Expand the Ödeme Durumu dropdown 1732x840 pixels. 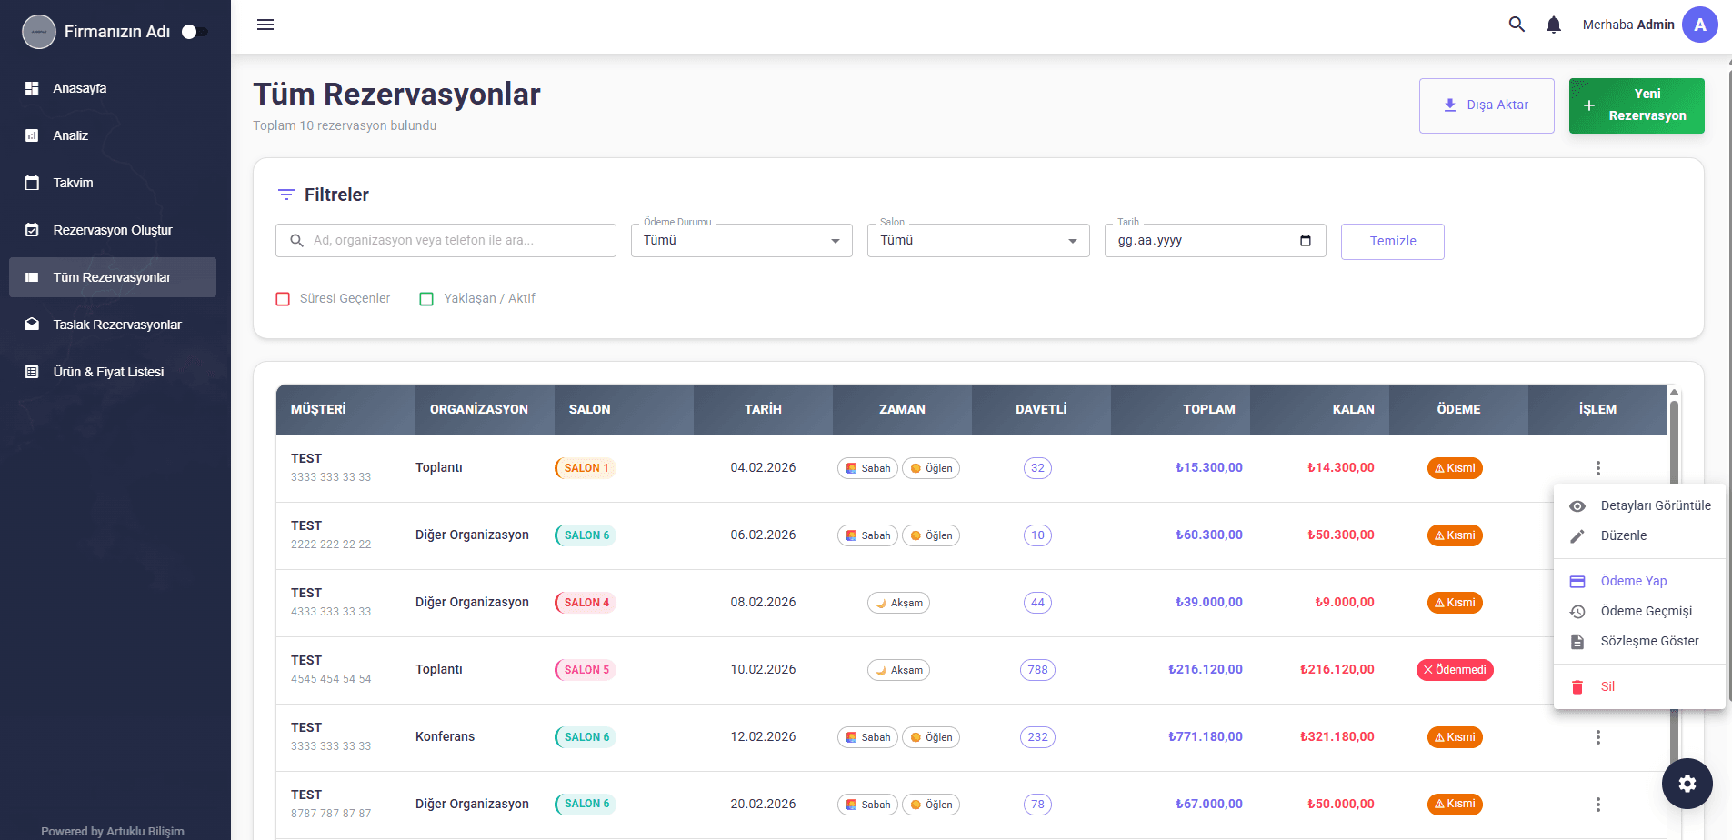[x=742, y=241]
